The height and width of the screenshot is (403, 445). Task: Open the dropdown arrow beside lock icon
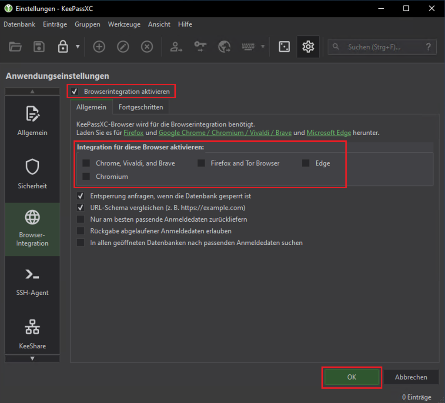pos(77,47)
